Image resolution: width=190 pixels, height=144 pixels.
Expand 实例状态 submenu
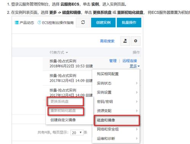click(116, 83)
